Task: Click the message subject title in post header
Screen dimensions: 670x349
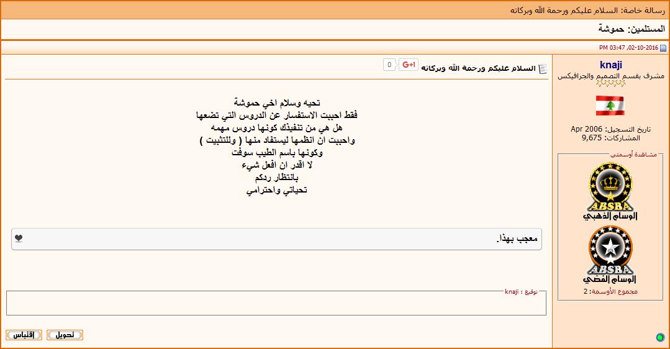Action: (x=478, y=68)
